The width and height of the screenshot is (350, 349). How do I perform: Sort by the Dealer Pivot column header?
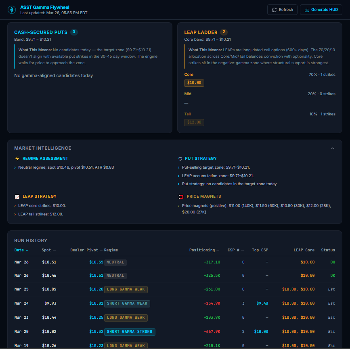(86, 250)
